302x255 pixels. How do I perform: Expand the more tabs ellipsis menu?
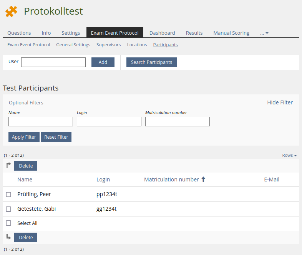tap(264, 33)
